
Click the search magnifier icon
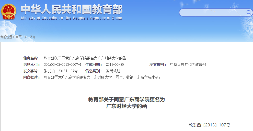coord(249,12)
